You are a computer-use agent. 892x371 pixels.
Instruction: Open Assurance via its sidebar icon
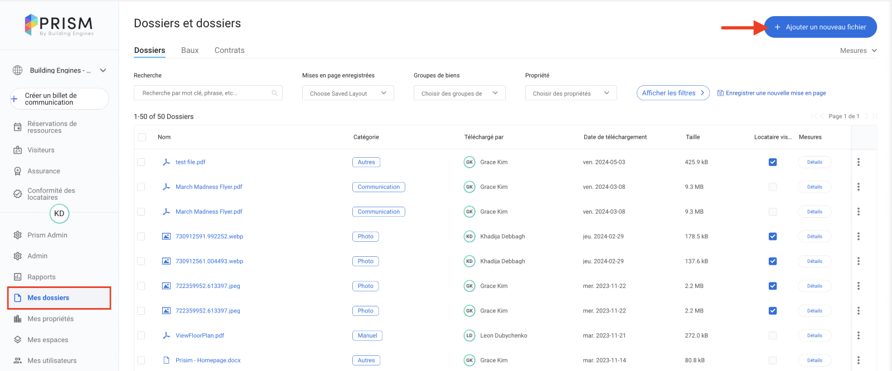pyautogui.click(x=18, y=172)
